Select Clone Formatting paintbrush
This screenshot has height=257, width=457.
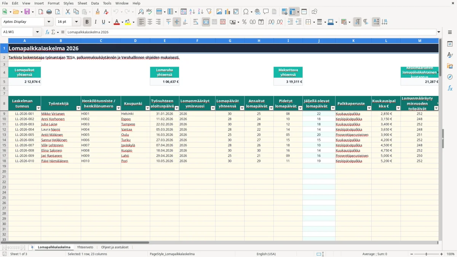click(97, 12)
